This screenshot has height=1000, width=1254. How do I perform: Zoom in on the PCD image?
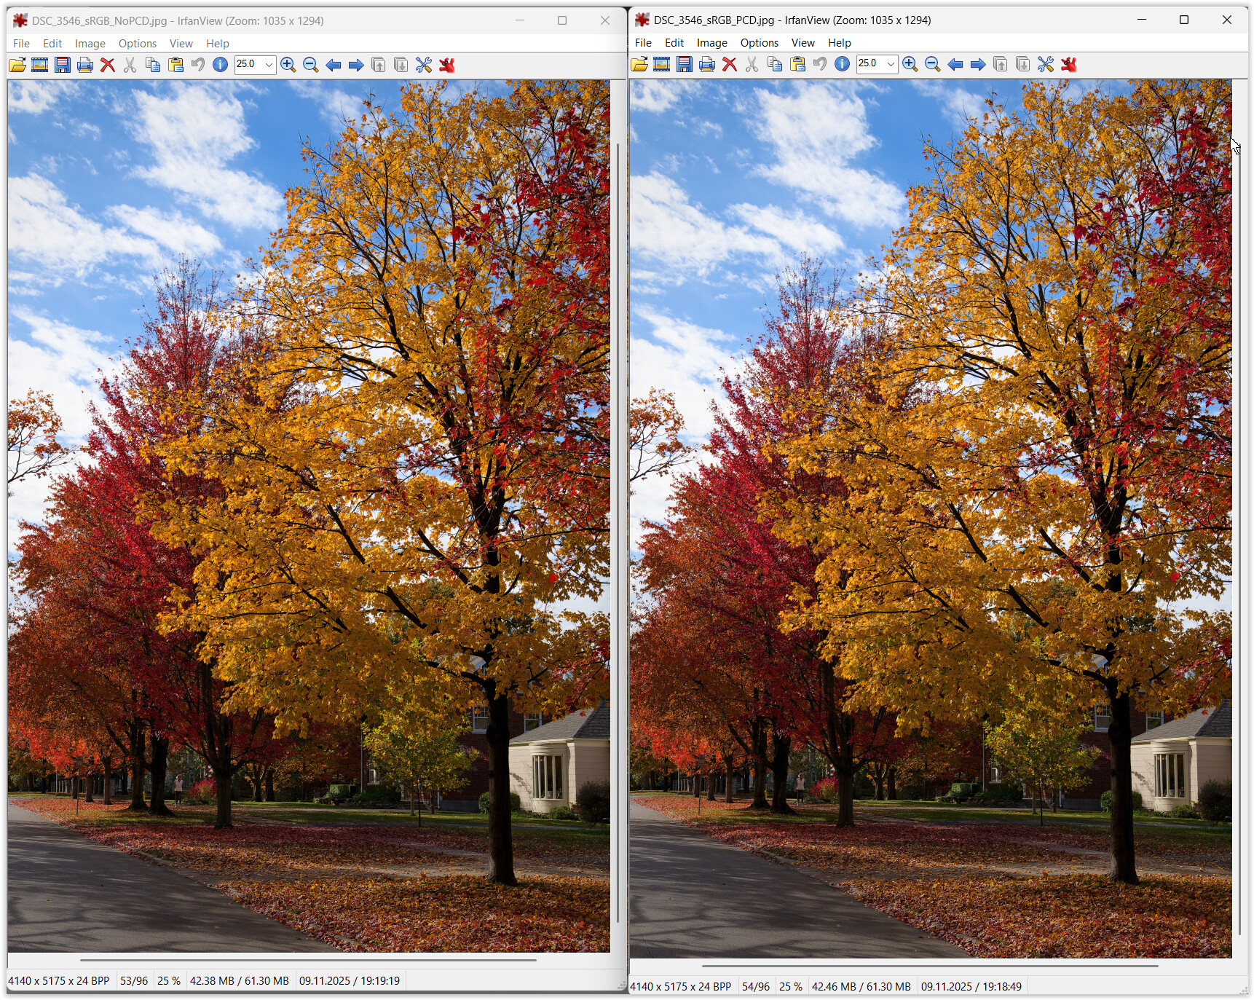coord(910,65)
